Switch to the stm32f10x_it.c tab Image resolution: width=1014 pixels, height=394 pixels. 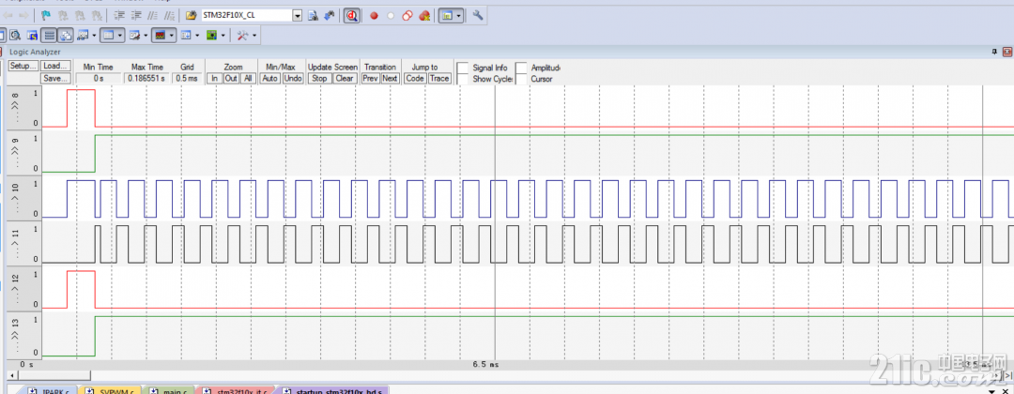tap(237, 390)
